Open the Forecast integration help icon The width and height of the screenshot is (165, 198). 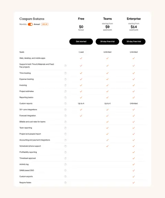[x=65, y=116]
